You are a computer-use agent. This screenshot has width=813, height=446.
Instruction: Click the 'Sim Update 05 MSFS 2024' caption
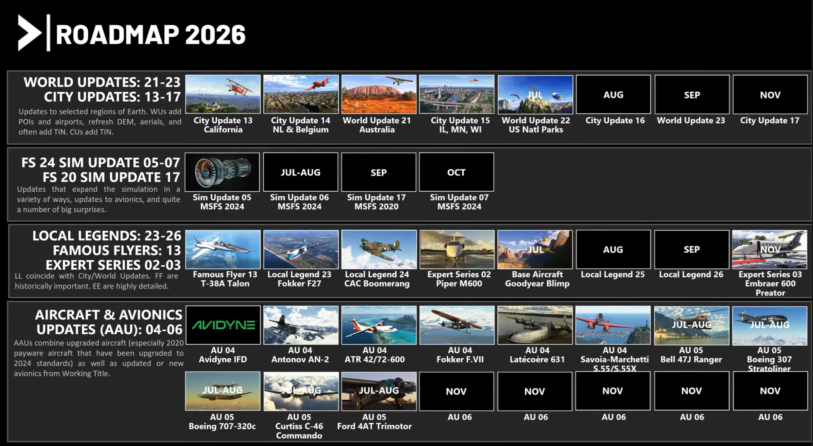(222, 202)
